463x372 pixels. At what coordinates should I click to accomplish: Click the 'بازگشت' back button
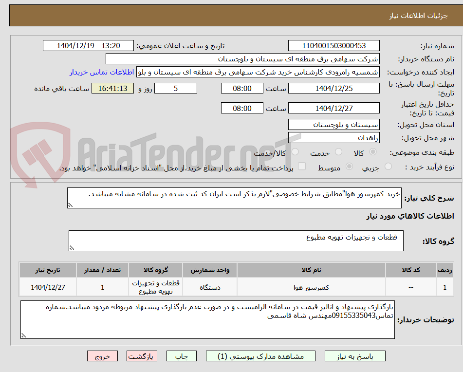(142, 356)
